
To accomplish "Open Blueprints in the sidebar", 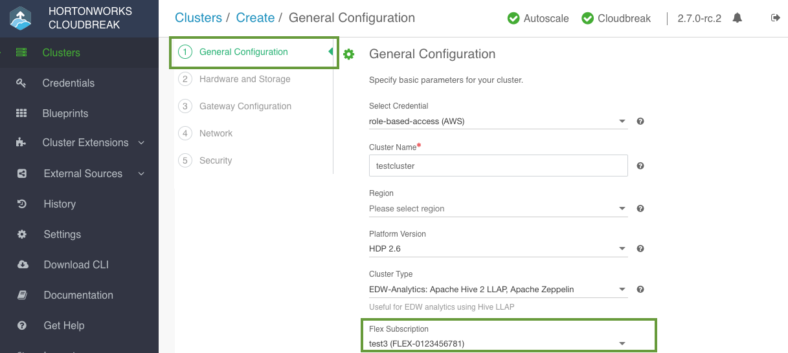I will (x=65, y=113).
